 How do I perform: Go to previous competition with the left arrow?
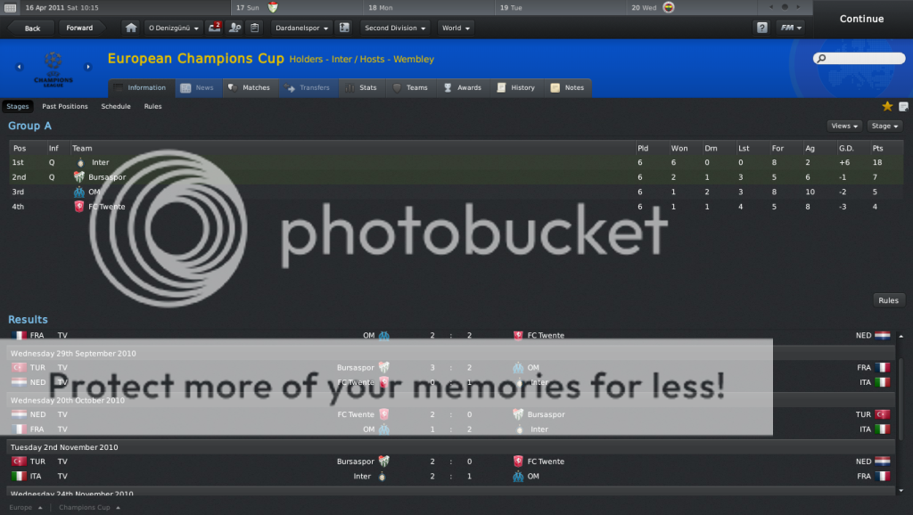click(x=20, y=67)
